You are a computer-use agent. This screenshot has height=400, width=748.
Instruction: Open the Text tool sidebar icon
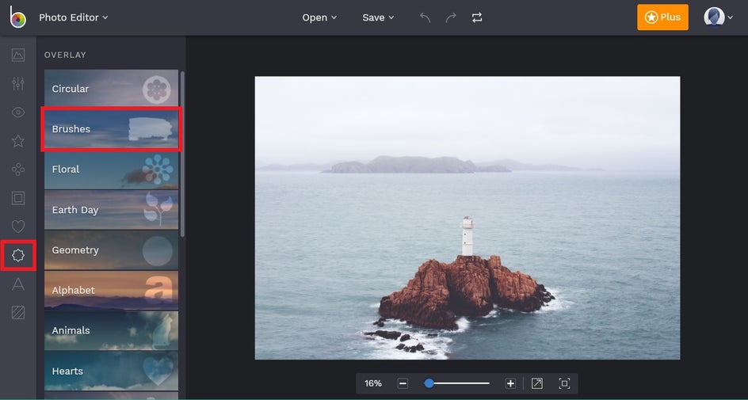coord(18,284)
